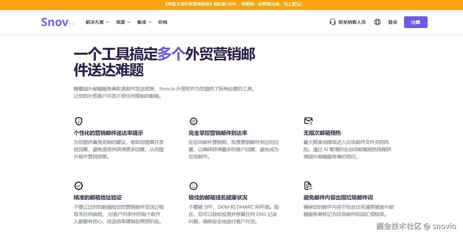463x237 pixels.
Task: Expand the 集成 dropdown menu
Action: coord(144,22)
